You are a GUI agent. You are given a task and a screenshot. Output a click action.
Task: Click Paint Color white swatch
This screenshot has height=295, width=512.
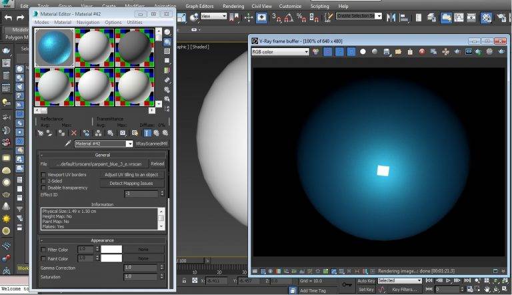pyautogui.click(x=111, y=258)
